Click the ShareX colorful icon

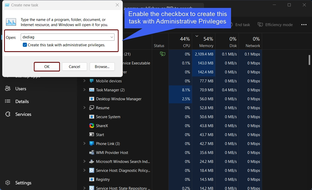pyautogui.click(x=91, y=126)
